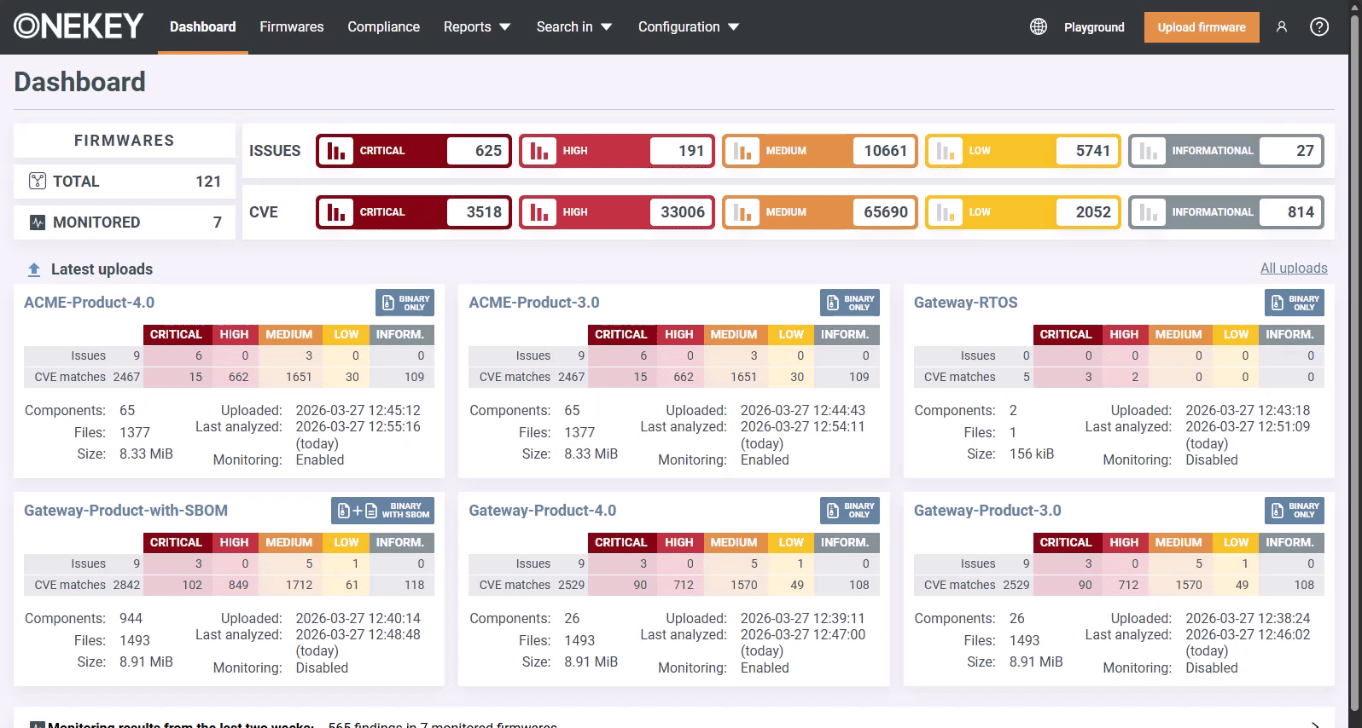Click the Binary with SBOM badge icon
This screenshot has height=728, width=1362.
click(x=382, y=511)
